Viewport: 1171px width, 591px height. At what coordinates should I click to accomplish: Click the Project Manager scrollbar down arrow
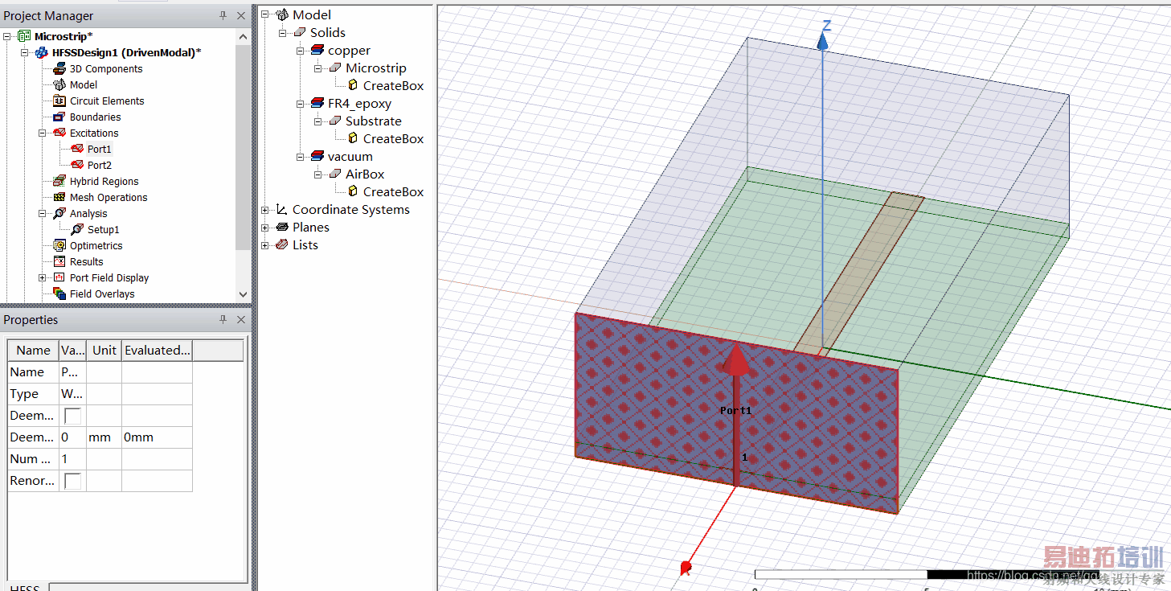pyautogui.click(x=244, y=295)
